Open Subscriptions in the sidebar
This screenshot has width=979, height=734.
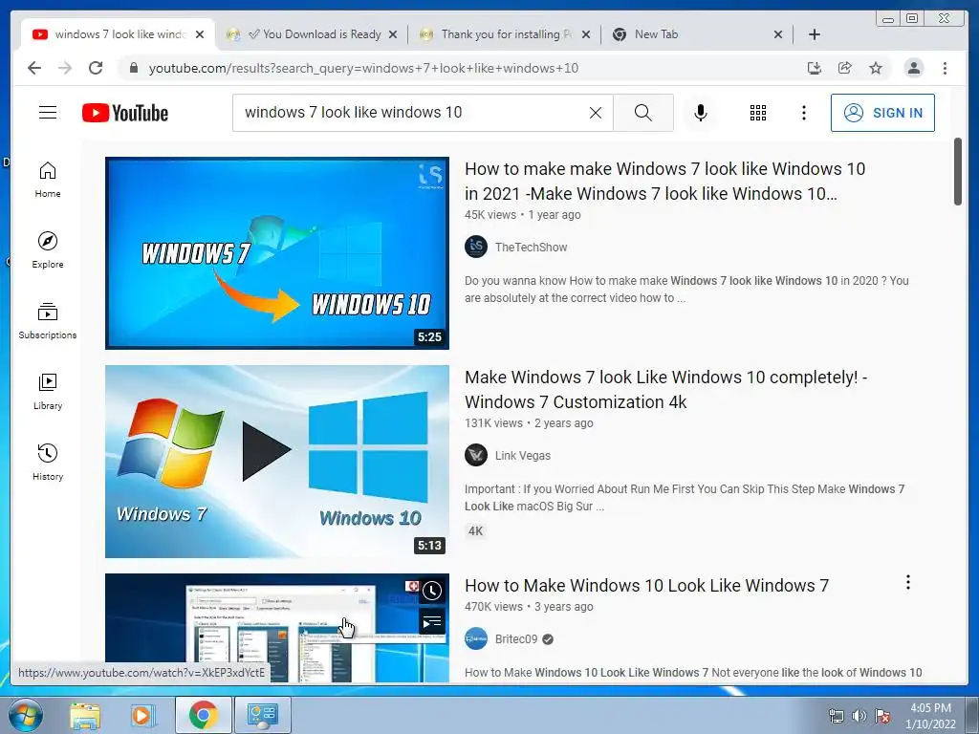tap(48, 321)
